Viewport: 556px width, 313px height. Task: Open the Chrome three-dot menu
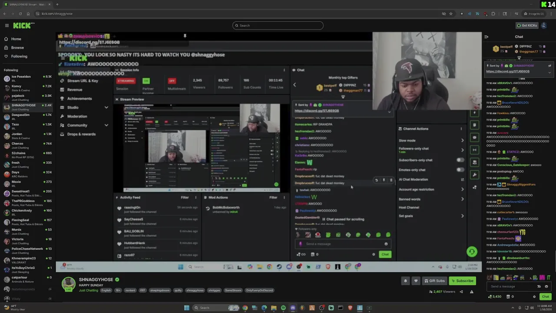[551, 13]
